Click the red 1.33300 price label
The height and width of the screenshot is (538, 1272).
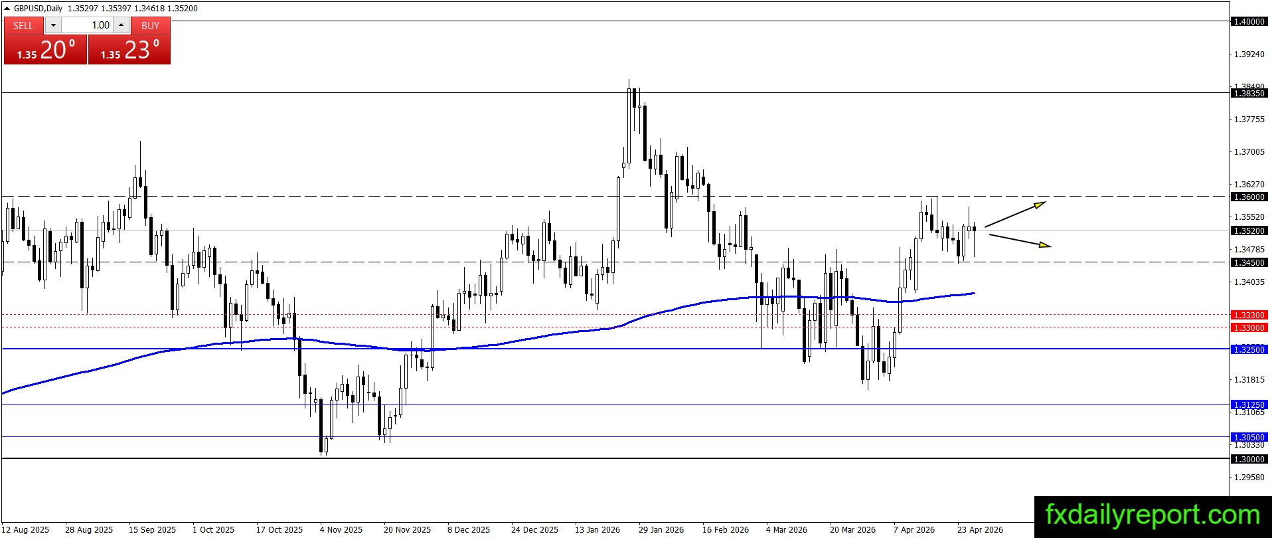click(1249, 315)
